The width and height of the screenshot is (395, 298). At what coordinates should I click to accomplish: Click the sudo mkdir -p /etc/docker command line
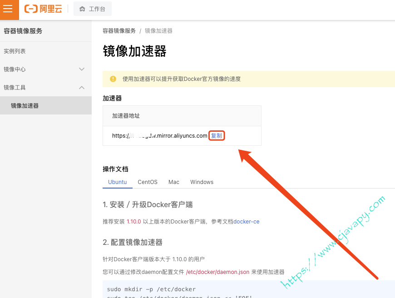point(151,289)
